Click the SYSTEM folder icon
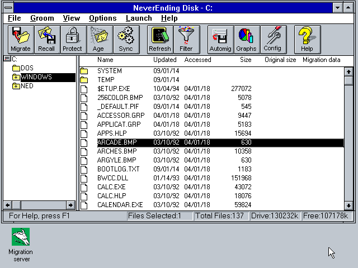 84,71
